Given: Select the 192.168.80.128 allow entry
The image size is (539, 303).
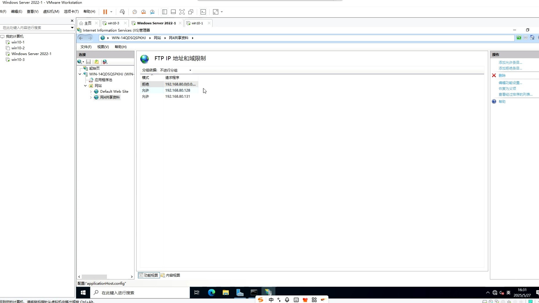Looking at the screenshot, I should pos(169,90).
